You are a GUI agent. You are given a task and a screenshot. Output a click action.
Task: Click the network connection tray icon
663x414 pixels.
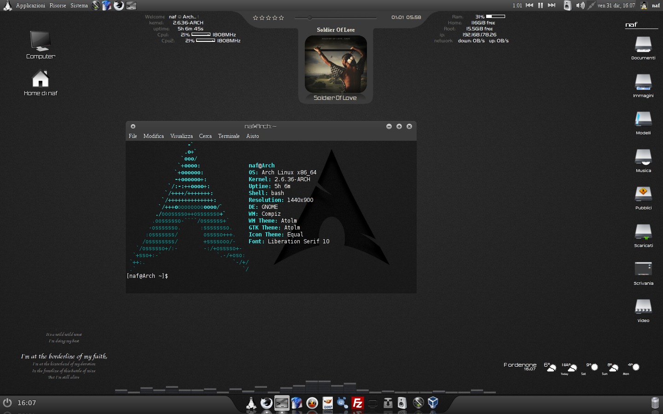(x=592, y=6)
